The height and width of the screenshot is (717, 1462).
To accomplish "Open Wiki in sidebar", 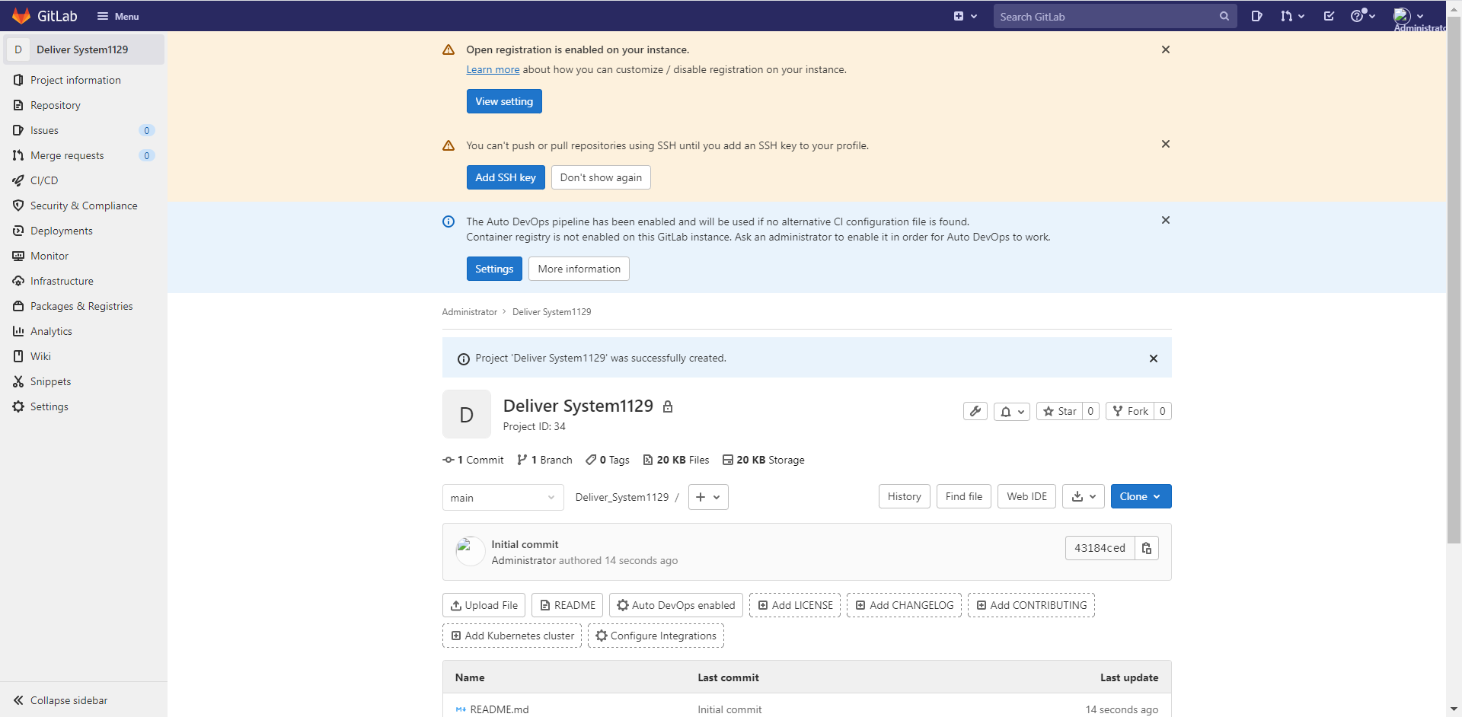I will (x=82, y=356).
